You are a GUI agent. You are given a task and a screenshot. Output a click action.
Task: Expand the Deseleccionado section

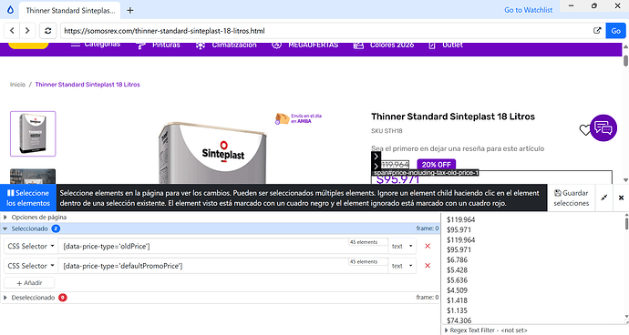[5, 298]
